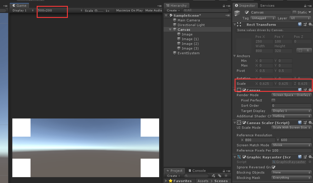Open Graphic Raycaster gear menu
This screenshot has width=313, height=183.
pos(310,157)
